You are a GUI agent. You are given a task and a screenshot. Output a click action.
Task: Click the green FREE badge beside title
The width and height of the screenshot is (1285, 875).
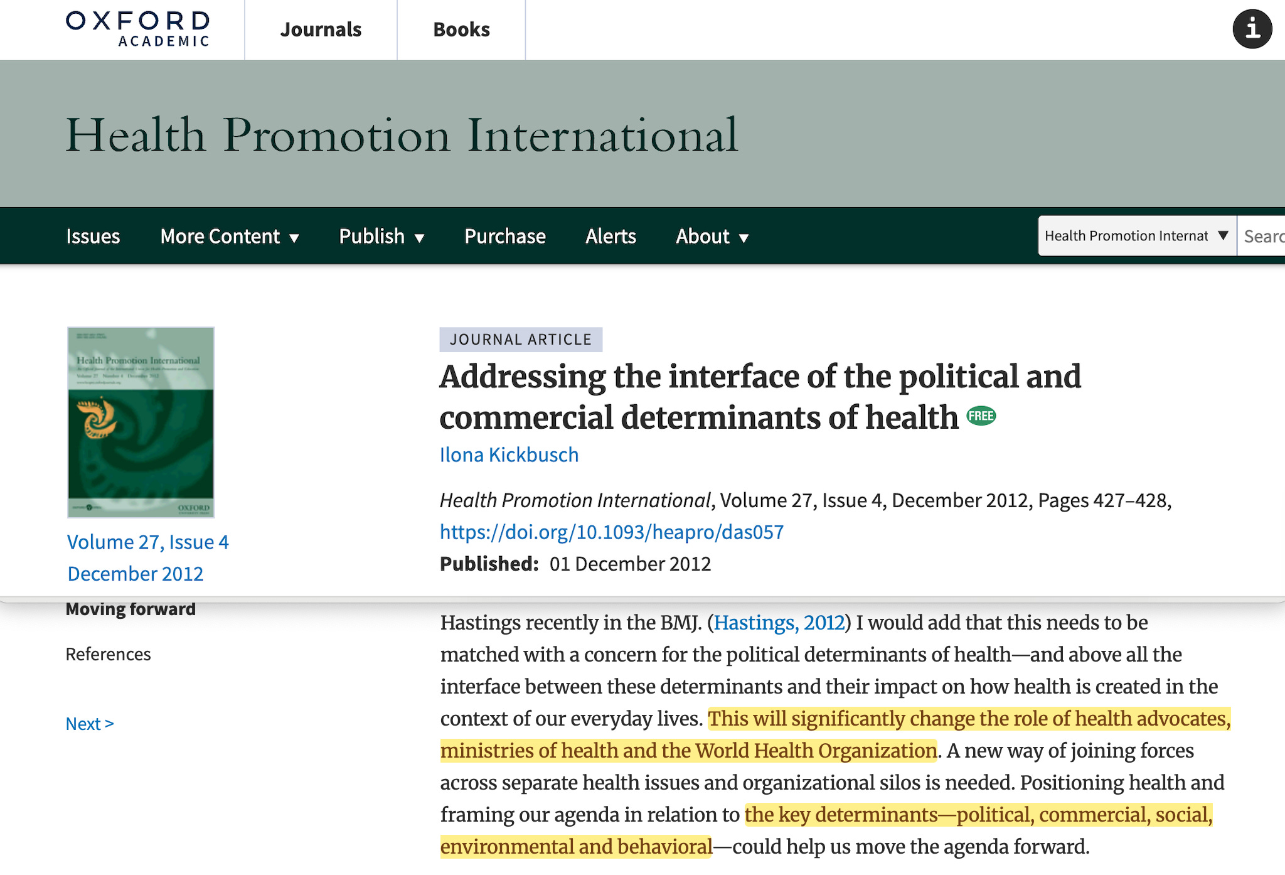coord(981,416)
